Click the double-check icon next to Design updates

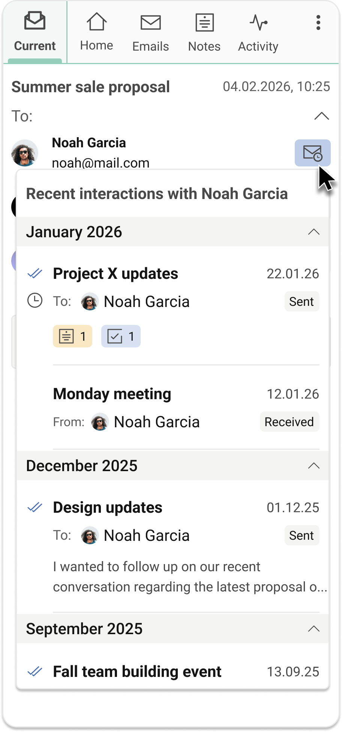point(35,507)
